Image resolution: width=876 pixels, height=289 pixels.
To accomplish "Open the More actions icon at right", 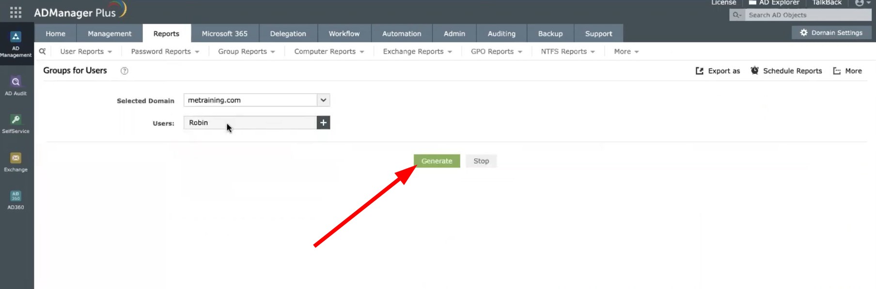I will tap(837, 71).
